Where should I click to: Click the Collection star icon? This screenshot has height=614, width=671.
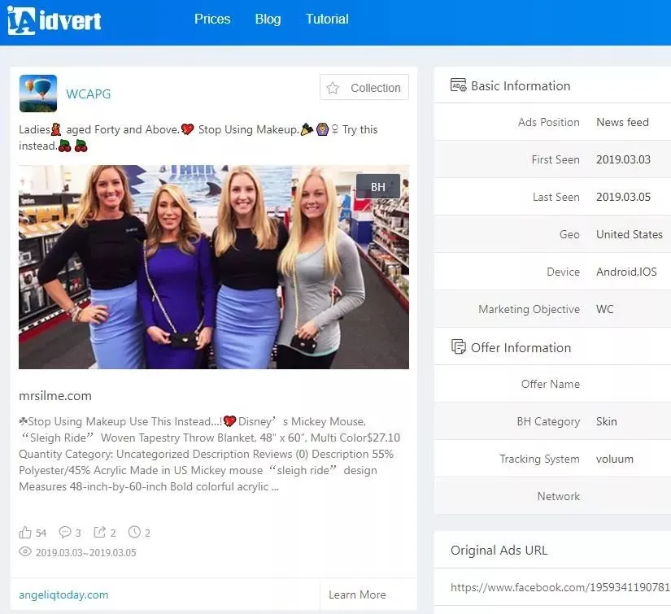tap(333, 88)
